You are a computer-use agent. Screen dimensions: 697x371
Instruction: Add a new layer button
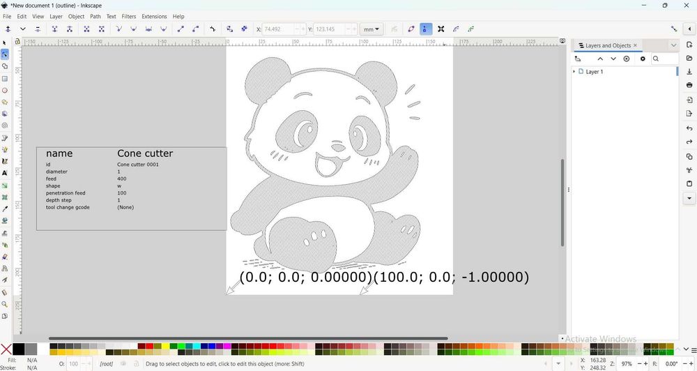578,59
